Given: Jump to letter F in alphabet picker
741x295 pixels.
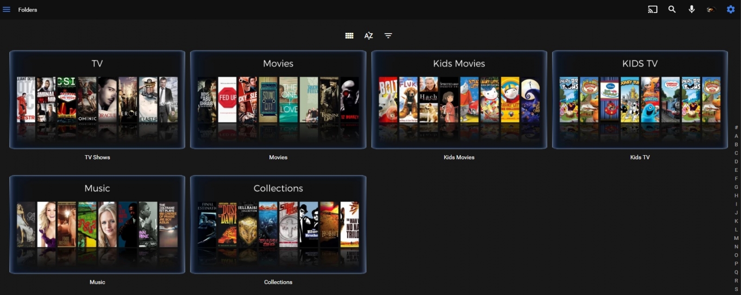Looking at the screenshot, I should (x=736, y=178).
